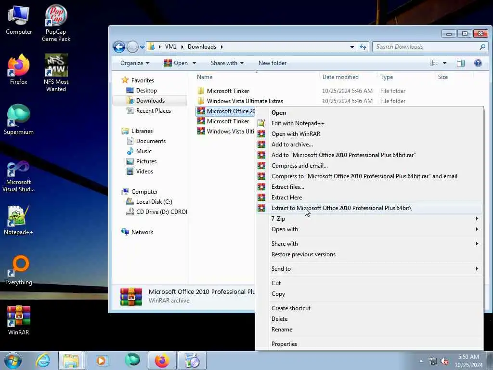Click the Search Downloads field
Viewport: 493px width, 370px height.
[x=430, y=47]
